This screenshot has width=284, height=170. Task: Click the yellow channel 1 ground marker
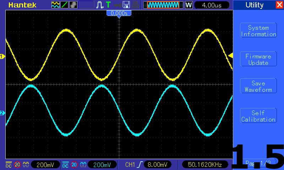click(x=2, y=57)
